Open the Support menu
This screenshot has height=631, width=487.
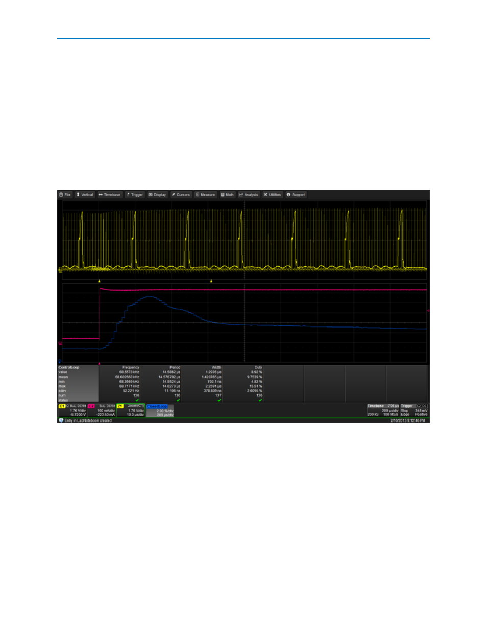tap(296, 195)
